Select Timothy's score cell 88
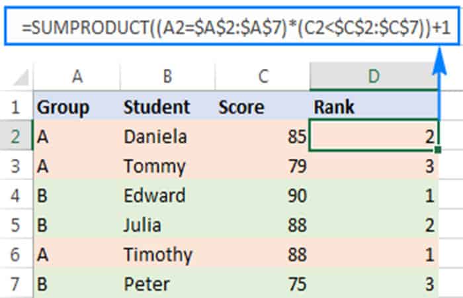This screenshot has width=463, height=298. point(263,254)
